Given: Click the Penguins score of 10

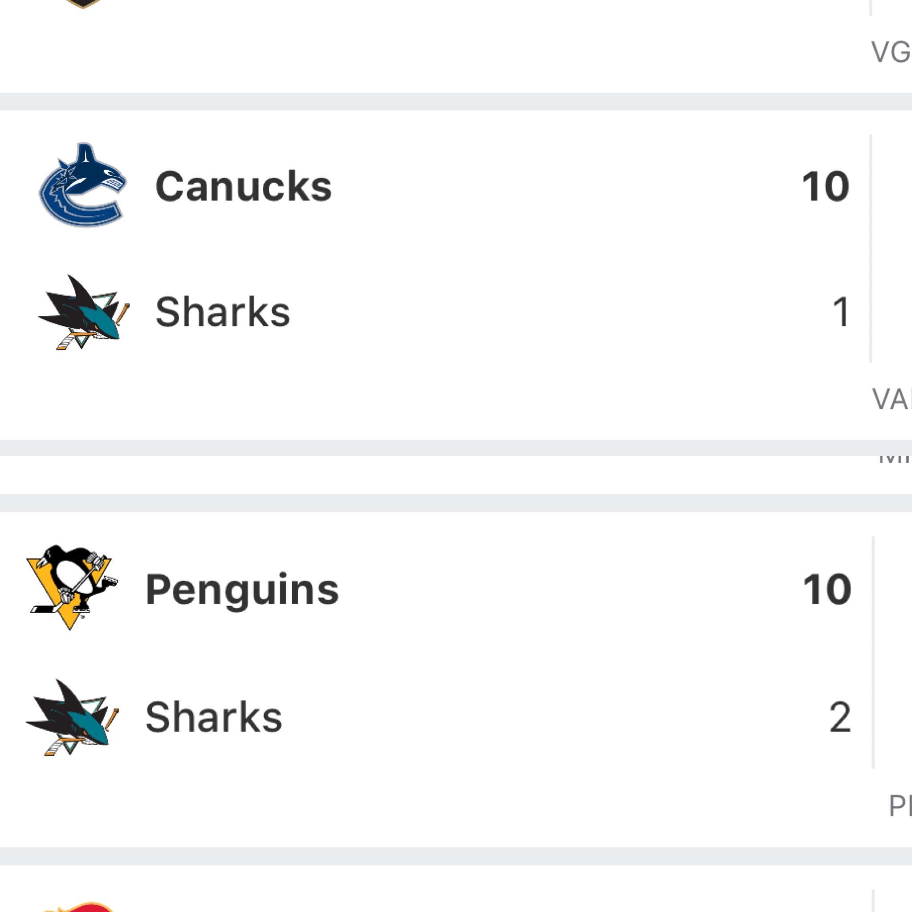Looking at the screenshot, I should [x=826, y=589].
